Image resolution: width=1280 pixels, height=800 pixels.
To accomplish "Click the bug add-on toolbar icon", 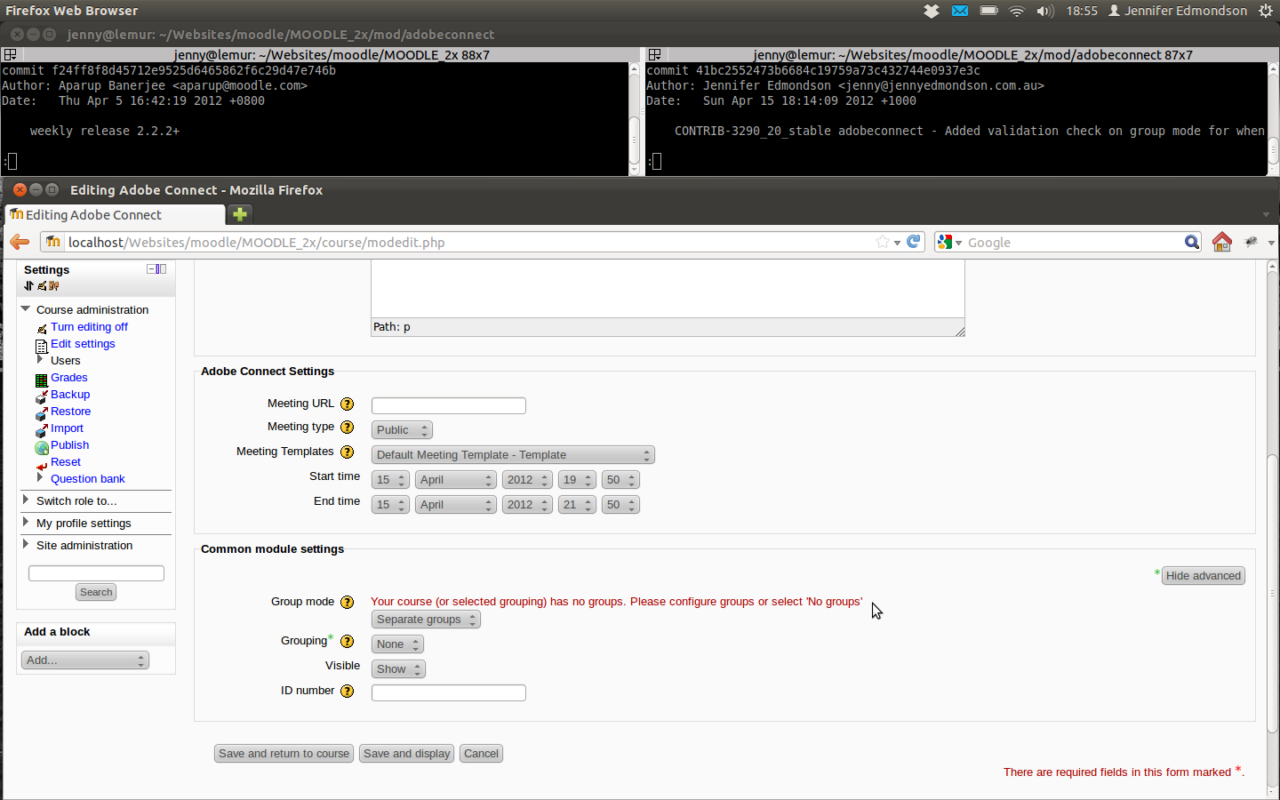I will tap(1252, 242).
